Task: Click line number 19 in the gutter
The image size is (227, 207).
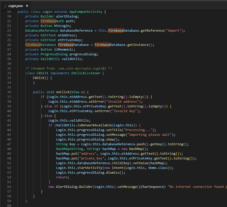Action: click(9, 12)
